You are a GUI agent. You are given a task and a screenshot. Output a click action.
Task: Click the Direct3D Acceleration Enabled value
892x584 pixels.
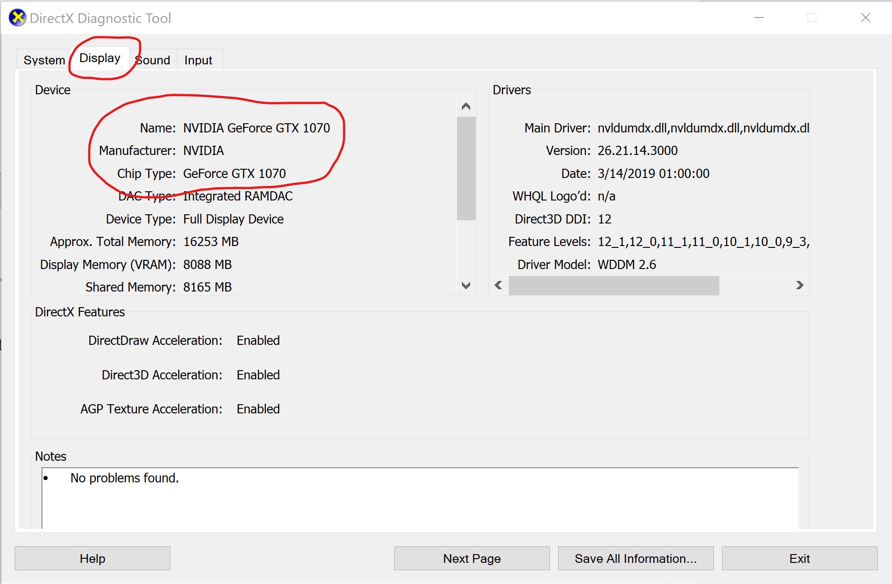click(x=258, y=375)
